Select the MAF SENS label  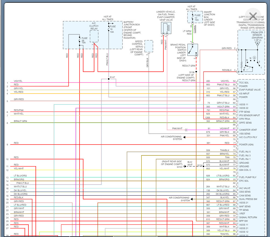[245, 206]
